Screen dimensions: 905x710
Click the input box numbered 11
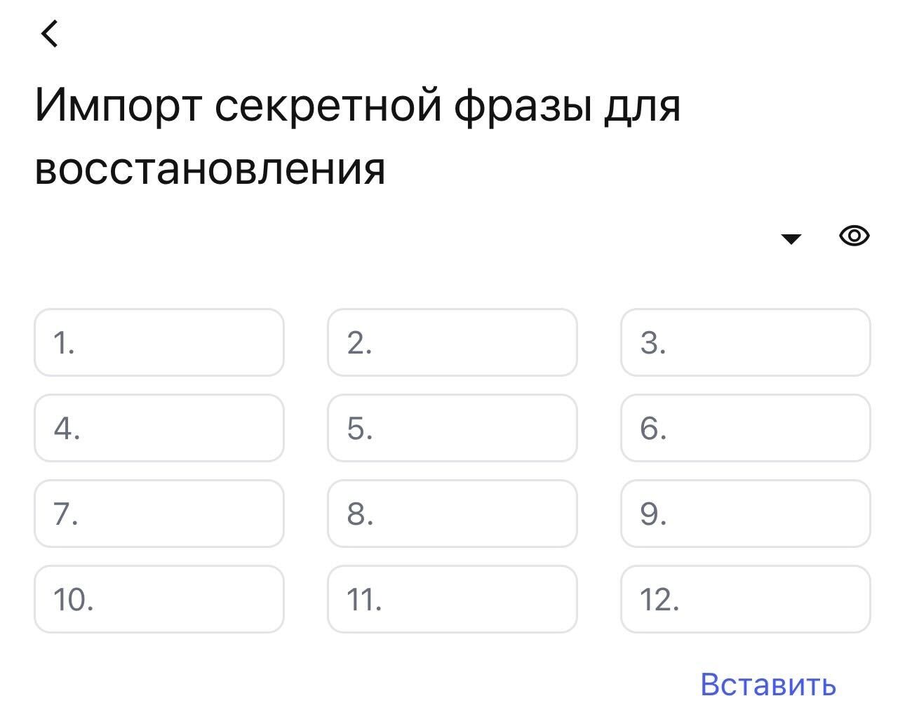point(452,599)
